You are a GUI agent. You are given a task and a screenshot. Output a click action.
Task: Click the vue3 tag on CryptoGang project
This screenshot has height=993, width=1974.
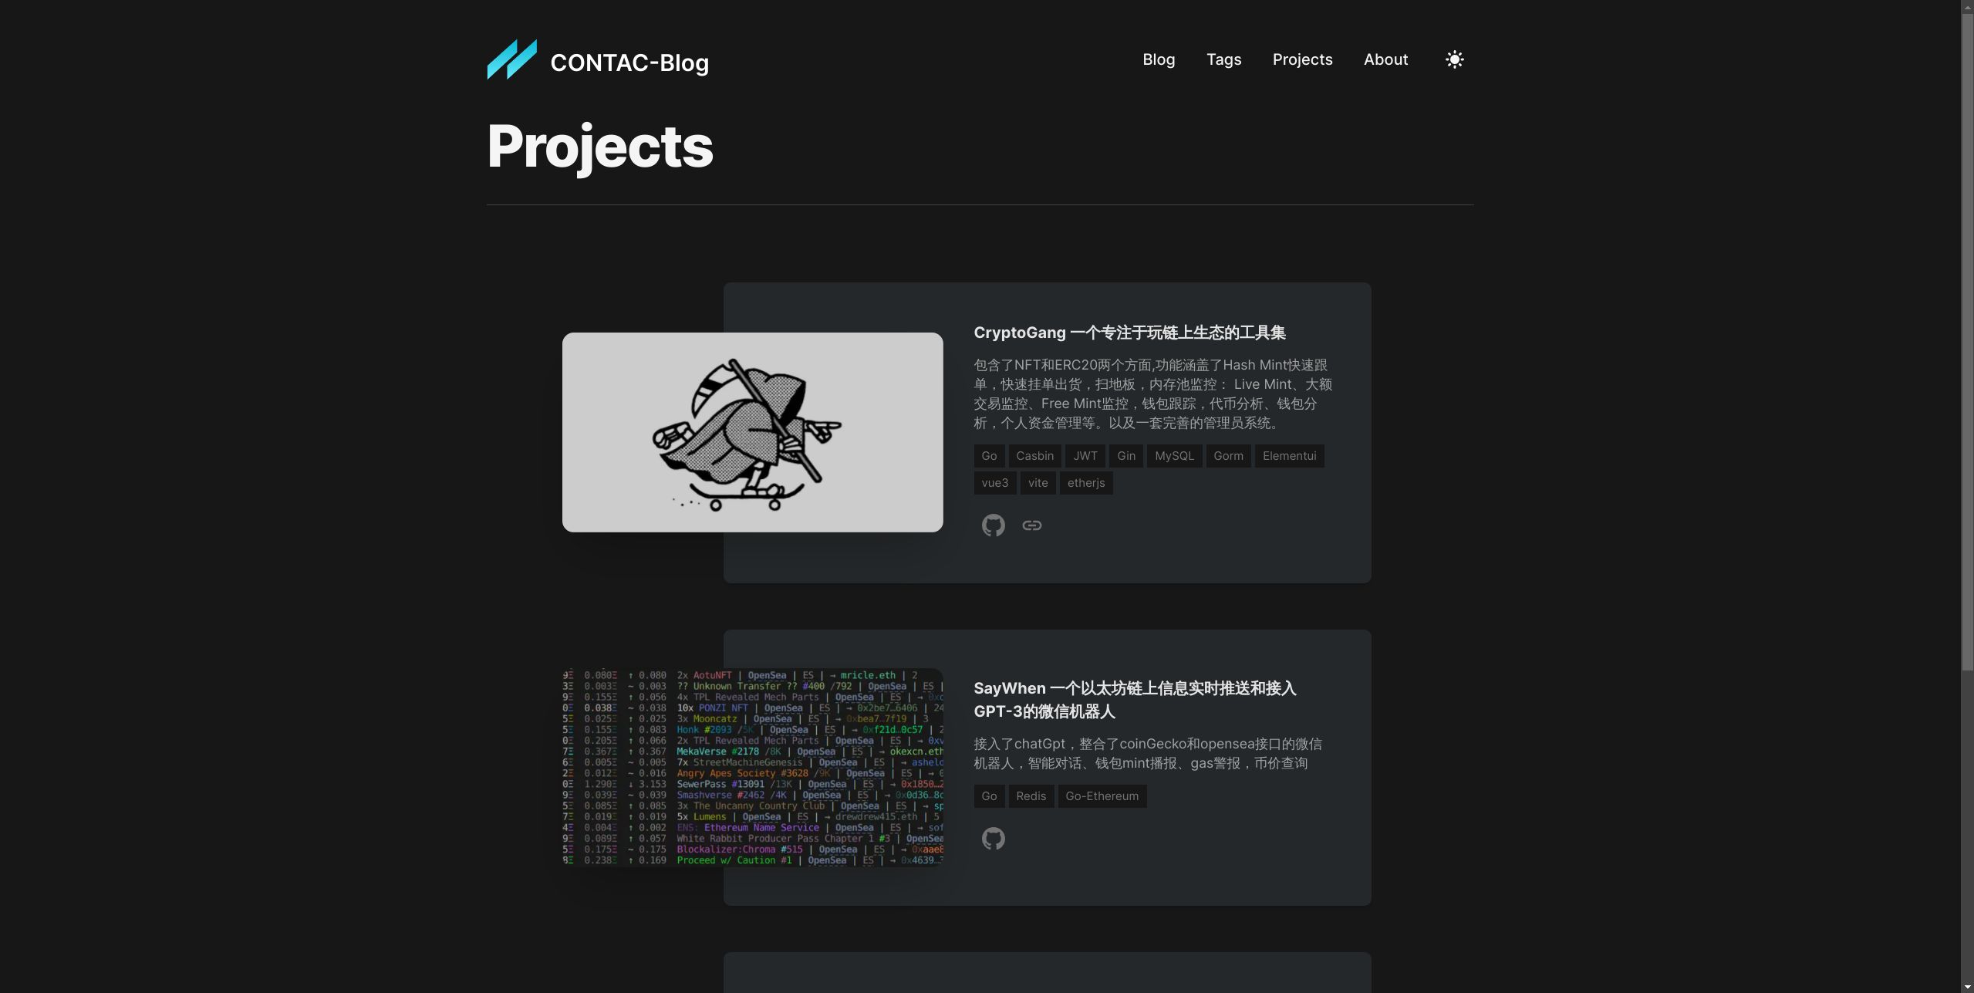pos(994,481)
